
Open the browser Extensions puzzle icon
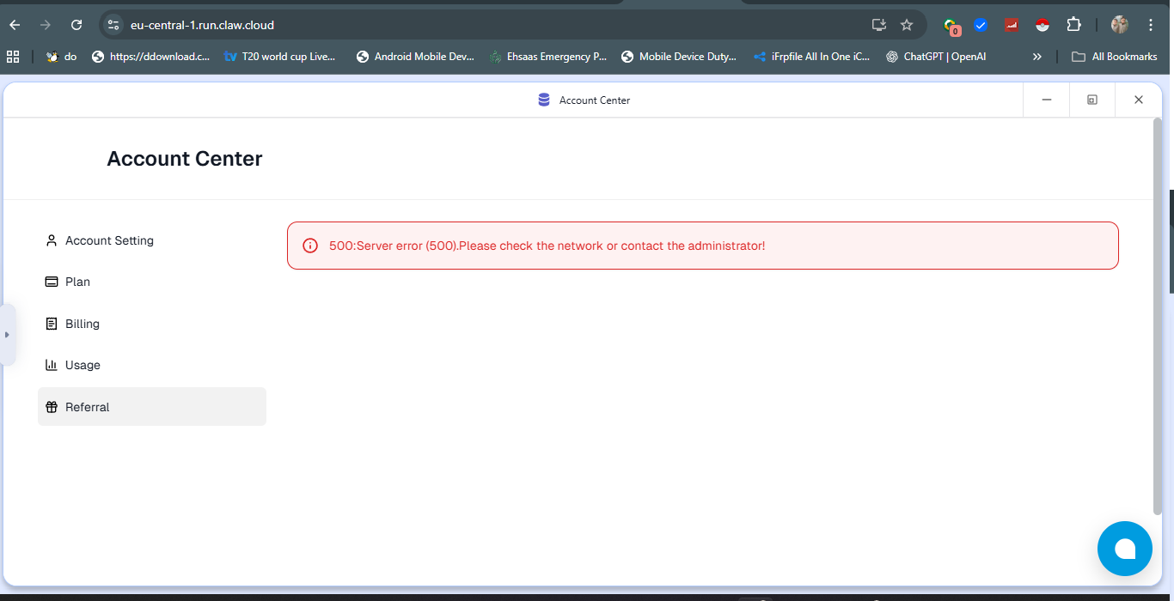click(x=1073, y=25)
